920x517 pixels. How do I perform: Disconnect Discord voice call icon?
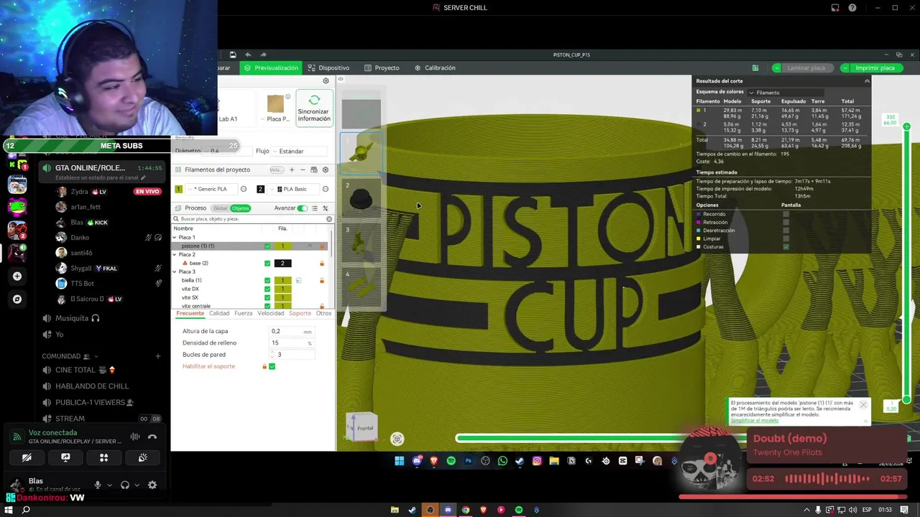(152, 437)
